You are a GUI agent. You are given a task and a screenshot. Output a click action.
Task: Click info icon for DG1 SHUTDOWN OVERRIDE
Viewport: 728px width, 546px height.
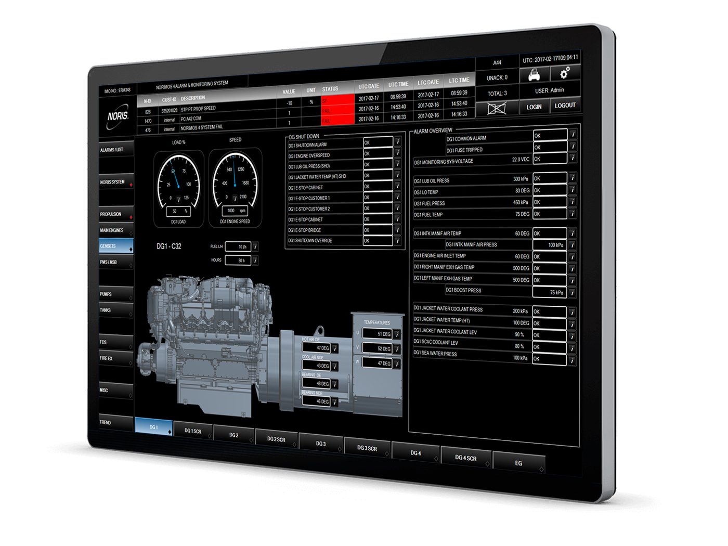click(x=397, y=241)
